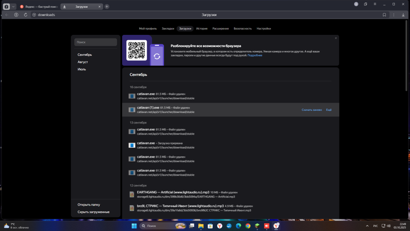Open the hamburger browser menu
410x231 pixels.
coord(375,4)
